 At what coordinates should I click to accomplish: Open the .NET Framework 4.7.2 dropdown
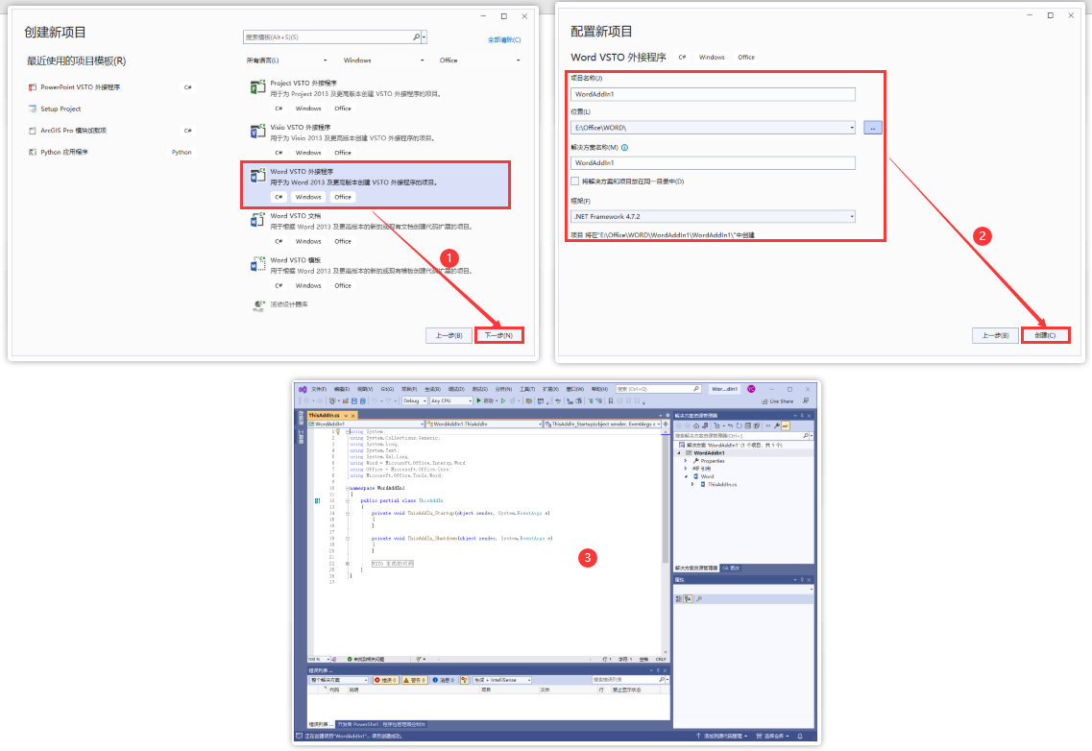(713, 217)
